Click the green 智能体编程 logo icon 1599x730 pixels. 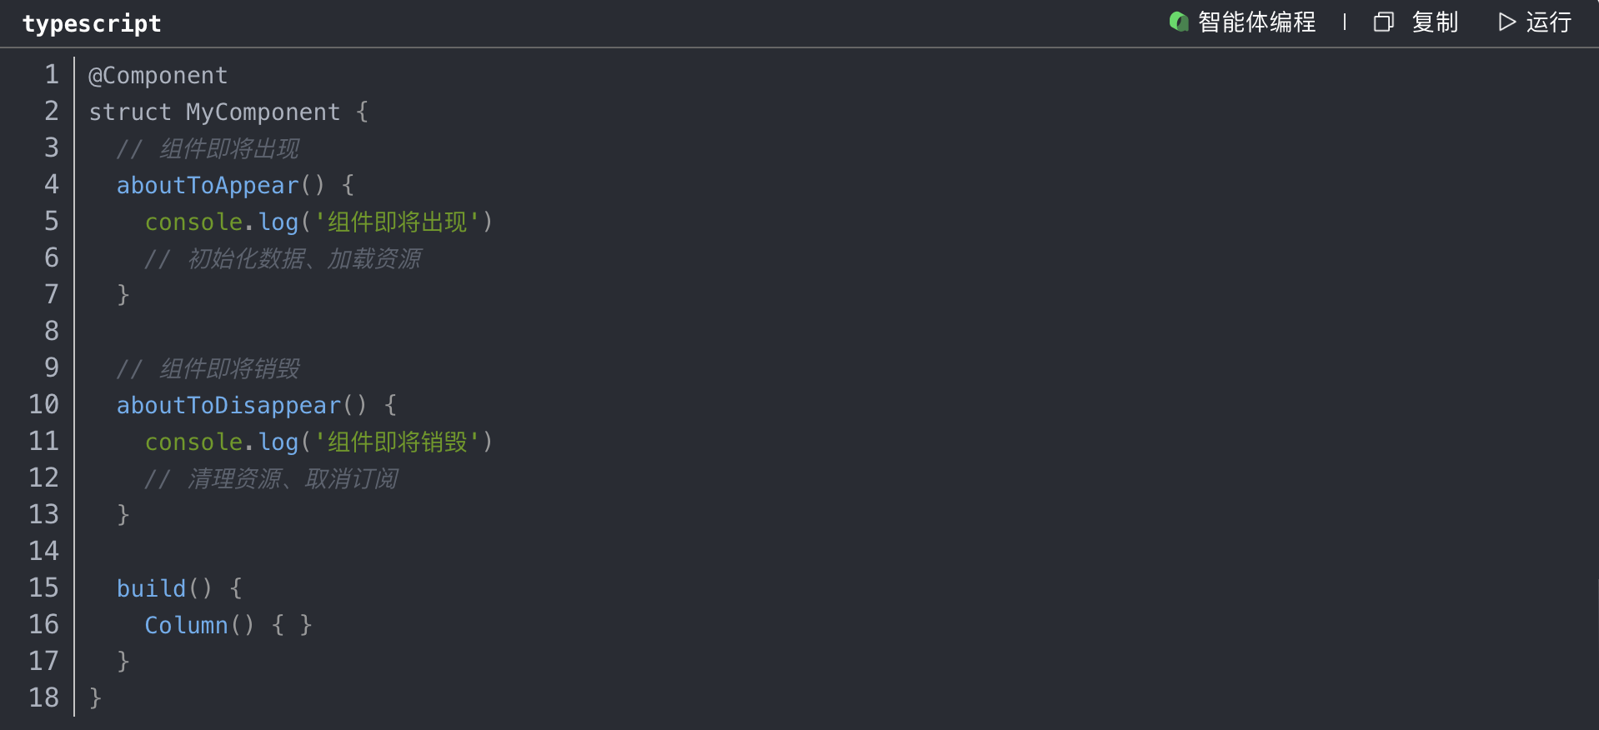pos(1179,22)
